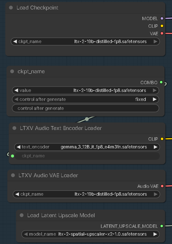Open the ckpt_name dropdown in Load Checkpoint
This screenshot has width=172, height=244.
[x=85, y=42]
